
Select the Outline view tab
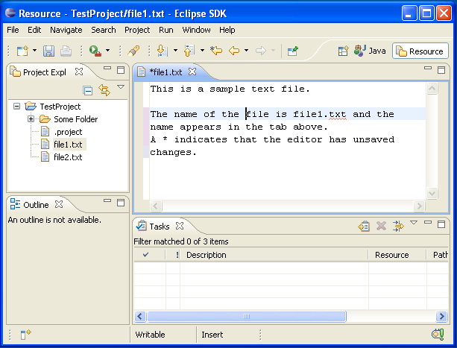pyautogui.click(x=36, y=205)
